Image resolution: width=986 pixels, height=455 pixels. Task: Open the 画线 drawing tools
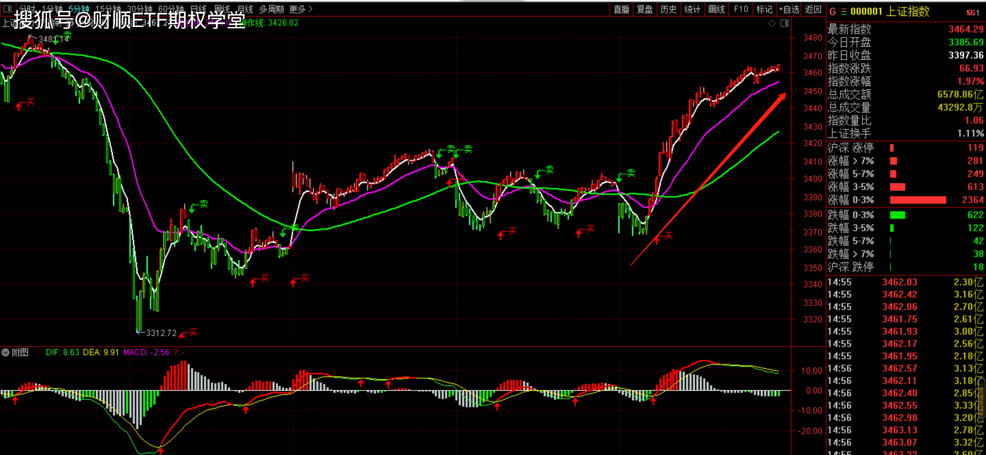click(x=716, y=9)
